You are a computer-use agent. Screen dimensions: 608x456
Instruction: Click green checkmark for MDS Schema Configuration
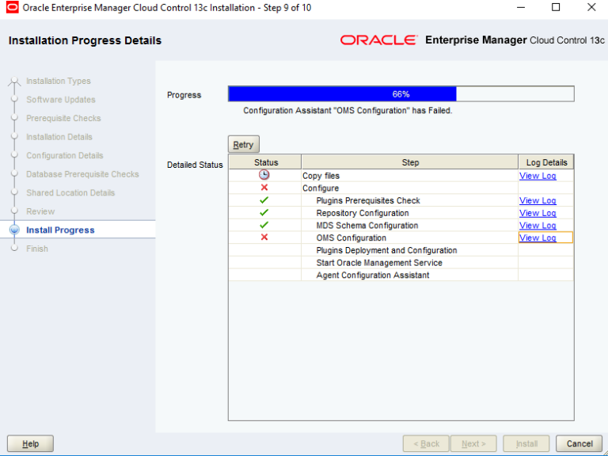(x=264, y=225)
